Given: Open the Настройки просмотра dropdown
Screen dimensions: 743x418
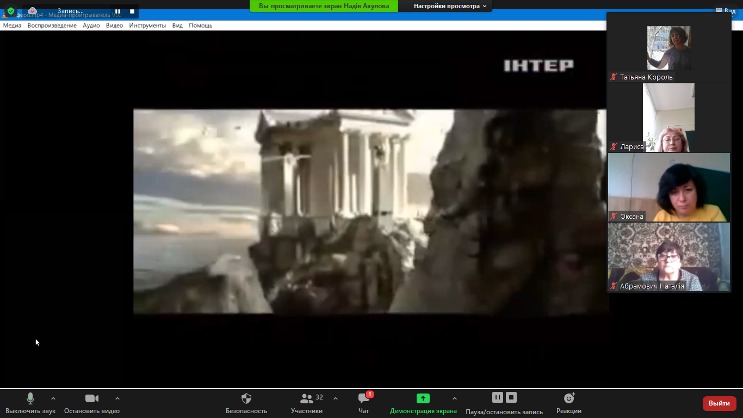Looking at the screenshot, I should click(x=450, y=6).
